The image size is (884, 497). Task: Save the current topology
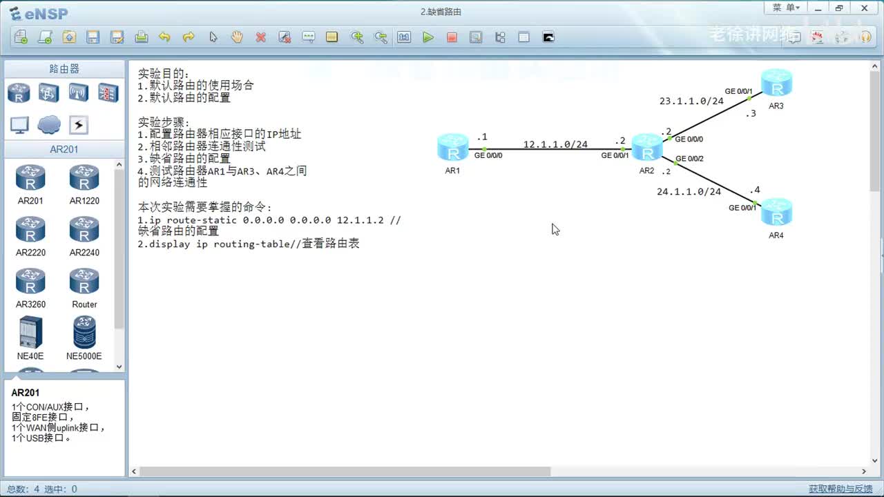pyautogui.click(x=93, y=37)
